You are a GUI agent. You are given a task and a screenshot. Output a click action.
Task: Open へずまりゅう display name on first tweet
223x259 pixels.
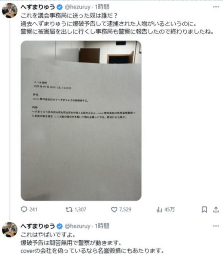tap(38, 7)
